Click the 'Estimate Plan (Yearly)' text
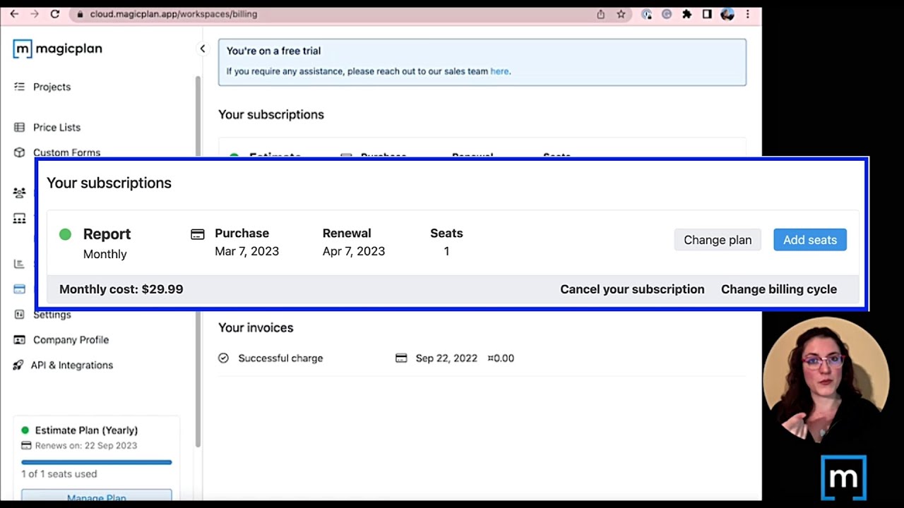904x508 pixels. (x=86, y=430)
